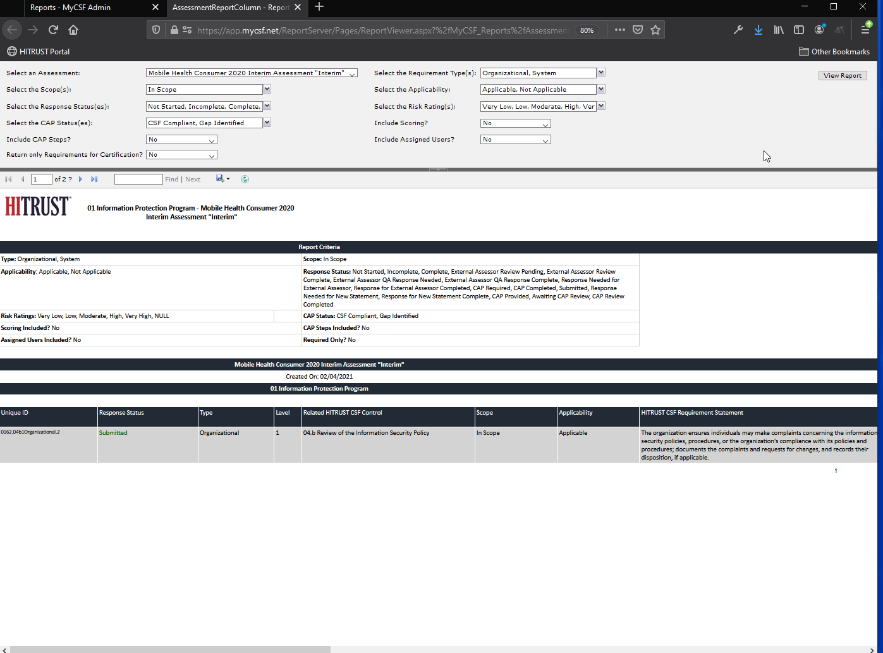883x653 pixels.
Task: View site security padlock info
Action: tap(174, 30)
